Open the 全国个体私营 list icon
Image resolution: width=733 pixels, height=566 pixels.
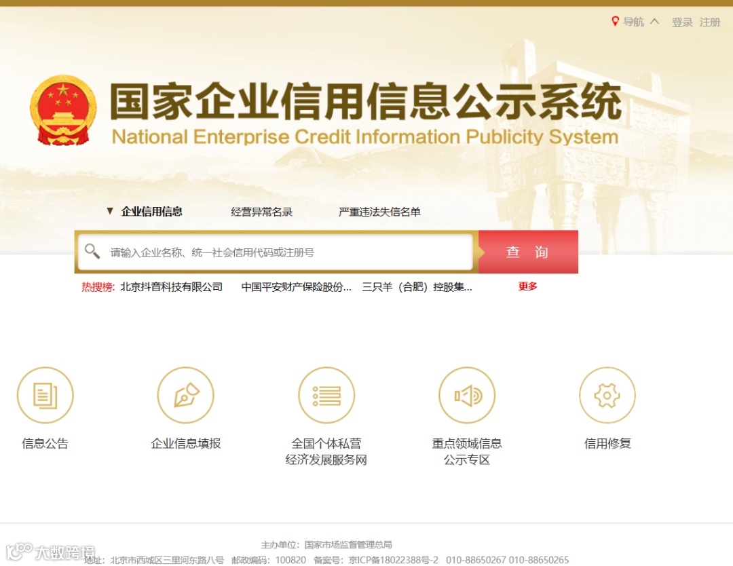[326, 395]
